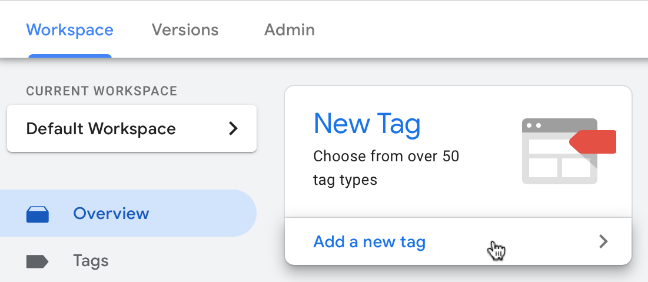Viewport: 648px width, 282px height.
Task: Click the New Tag heading
Action: 367,124
